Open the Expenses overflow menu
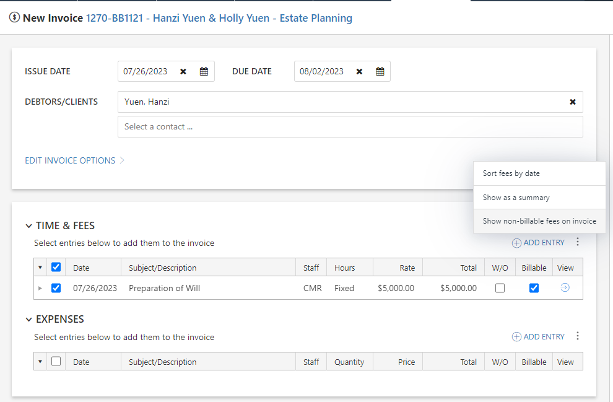This screenshot has width=613, height=402. pyautogui.click(x=577, y=336)
